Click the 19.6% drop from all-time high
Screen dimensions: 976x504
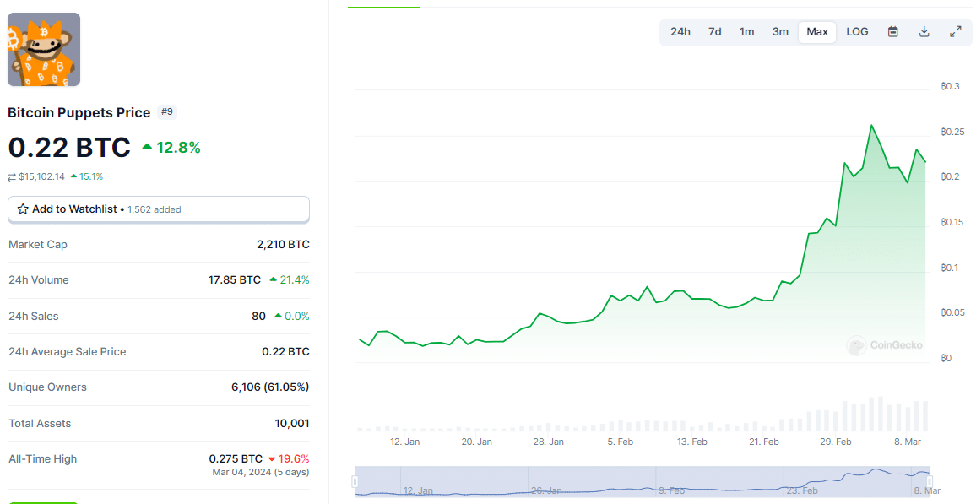point(289,458)
